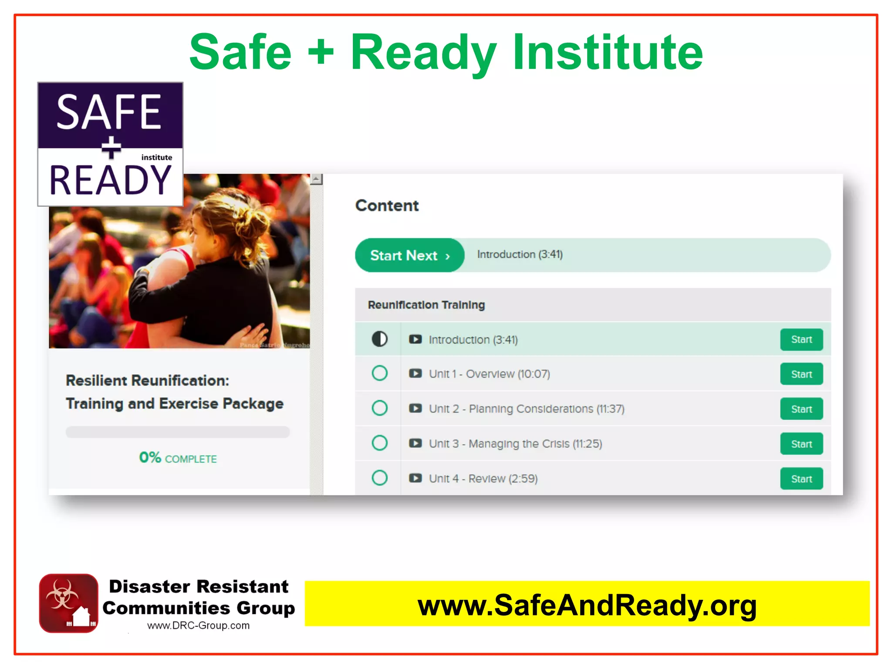The height and width of the screenshot is (669, 892).
Task: Click the 'Unit 1 - Overview (10:07)' title
Action: pyautogui.click(x=490, y=374)
